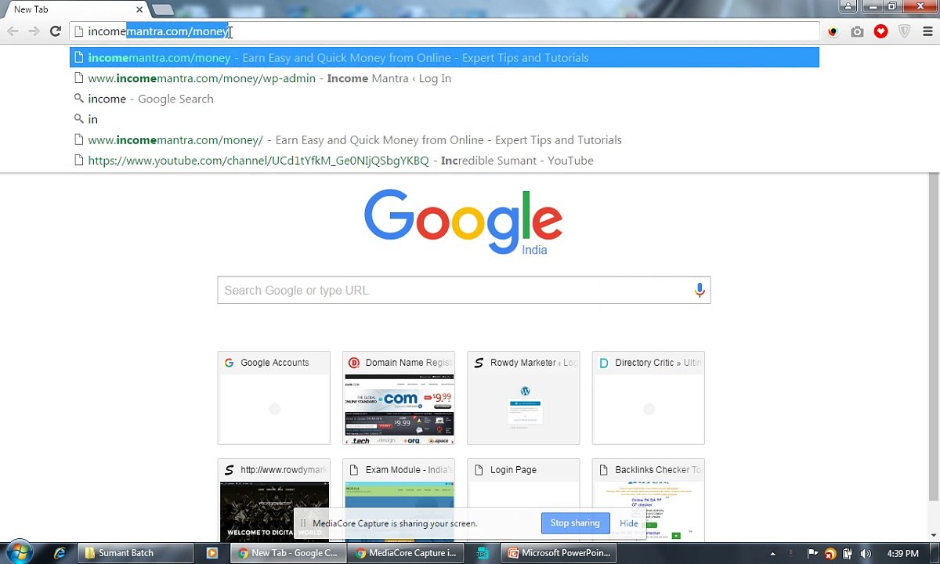Open Internet Explorer from the taskbar

click(60, 553)
